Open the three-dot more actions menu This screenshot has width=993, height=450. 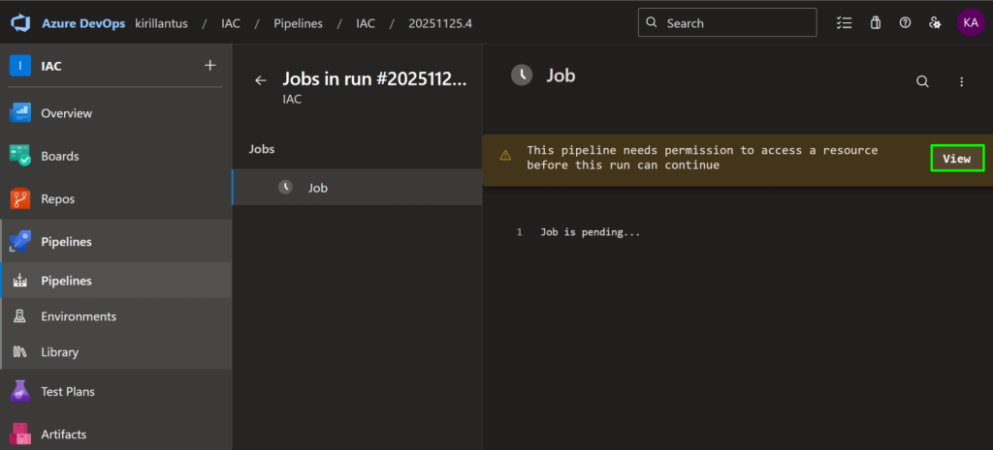961,82
